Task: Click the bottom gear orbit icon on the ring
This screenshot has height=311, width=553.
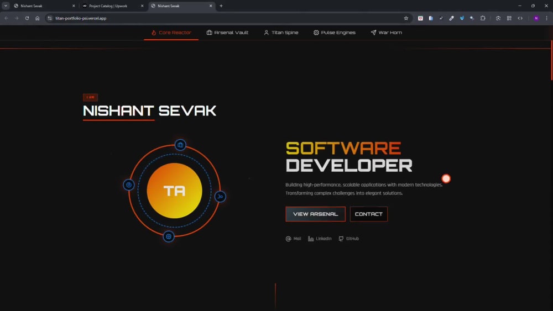Action: tap(169, 236)
